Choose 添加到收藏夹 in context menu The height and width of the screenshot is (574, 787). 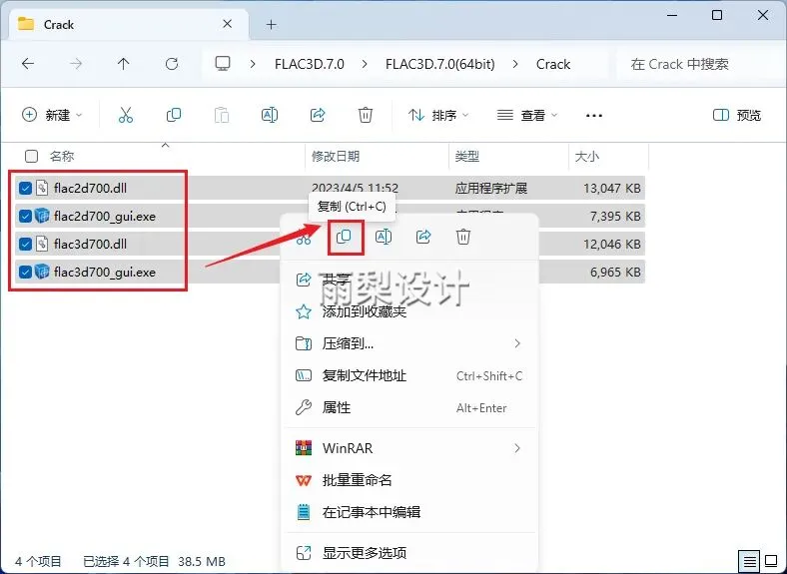(x=409, y=311)
